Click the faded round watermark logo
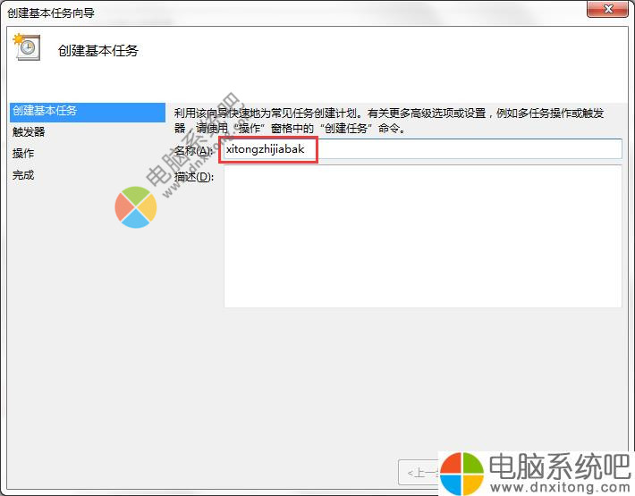Image resolution: width=635 pixels, height=496 pixels. [136, 206]
